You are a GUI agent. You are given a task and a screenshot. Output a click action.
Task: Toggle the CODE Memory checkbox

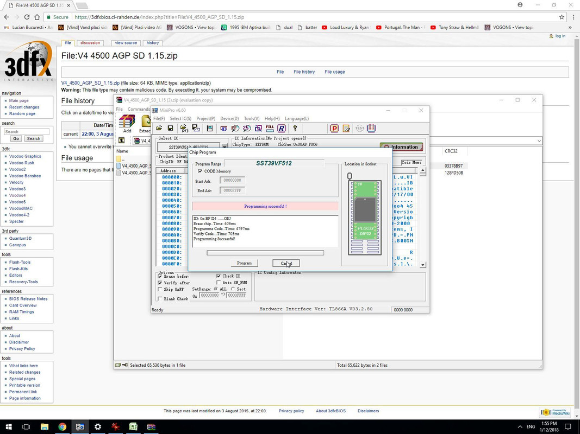200,171
